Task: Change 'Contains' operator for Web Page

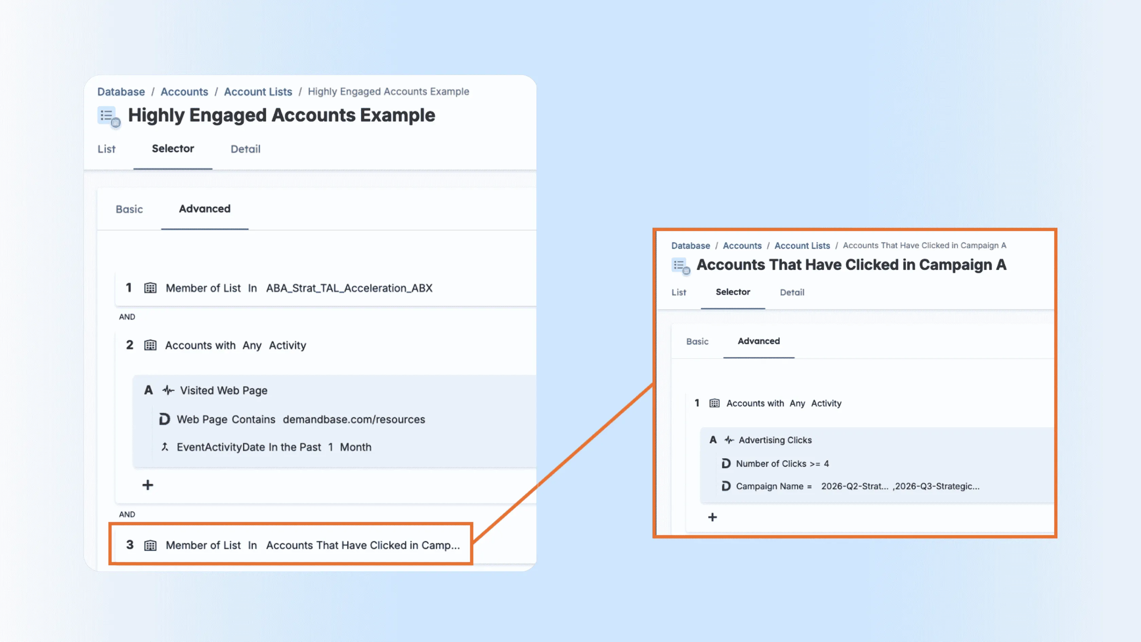Action: [x=253, y=420]
